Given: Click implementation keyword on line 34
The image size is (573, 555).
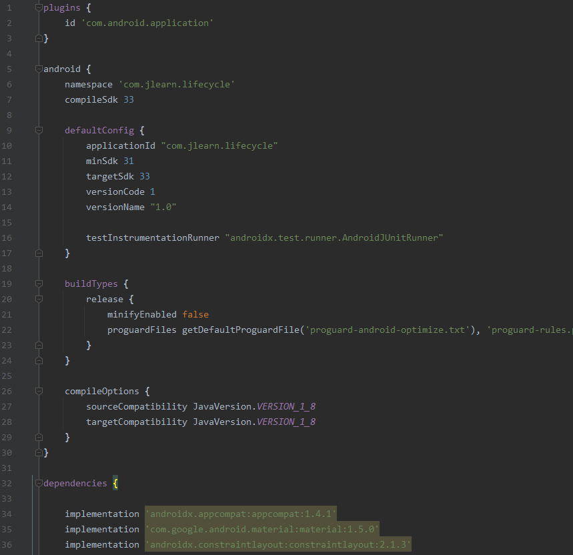Looking at the screenshot, I should coord(102,514).
